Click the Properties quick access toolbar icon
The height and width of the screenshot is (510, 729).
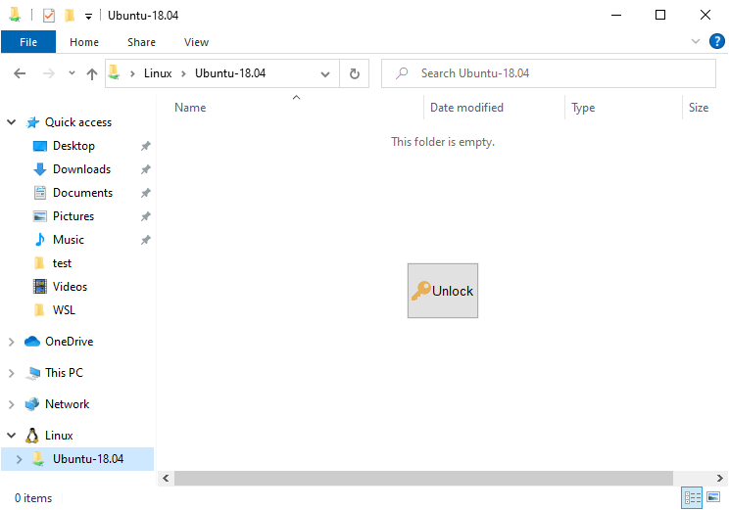tap(49, 16)
